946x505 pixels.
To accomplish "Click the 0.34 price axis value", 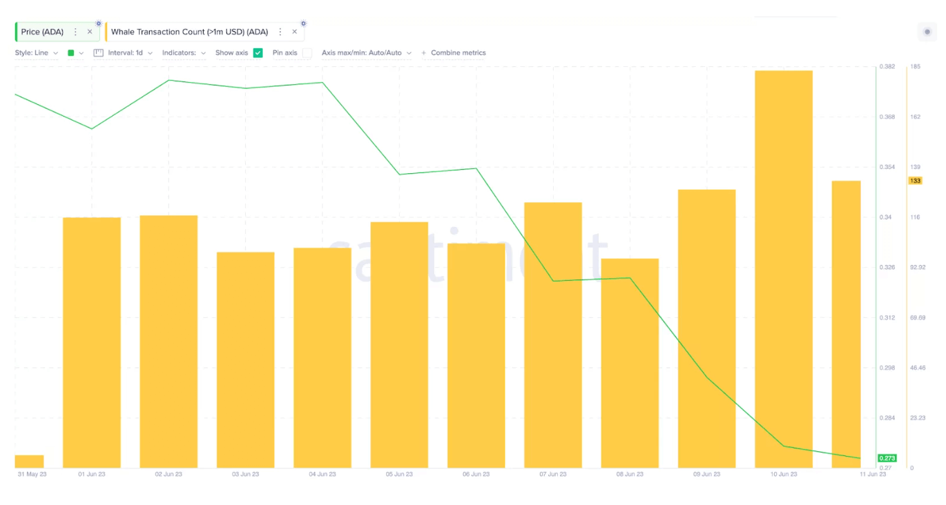I will (x=885, y=217).
